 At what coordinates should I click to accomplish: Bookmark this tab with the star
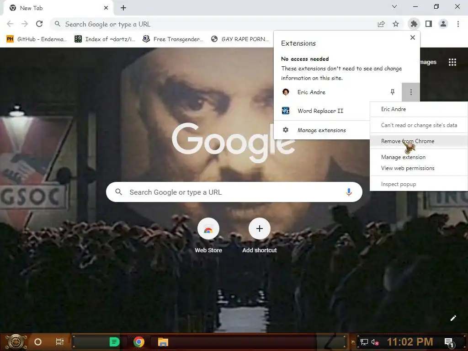tap(396, 24)
